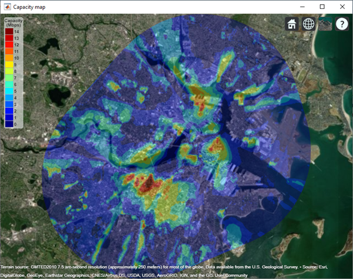Open the question mark help button
353x279 pixels.
pyautogui.click(x=342, y=24)
